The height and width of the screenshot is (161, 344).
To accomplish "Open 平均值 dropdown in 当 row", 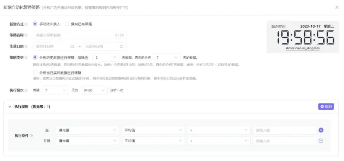I will (x=153, y=130).
